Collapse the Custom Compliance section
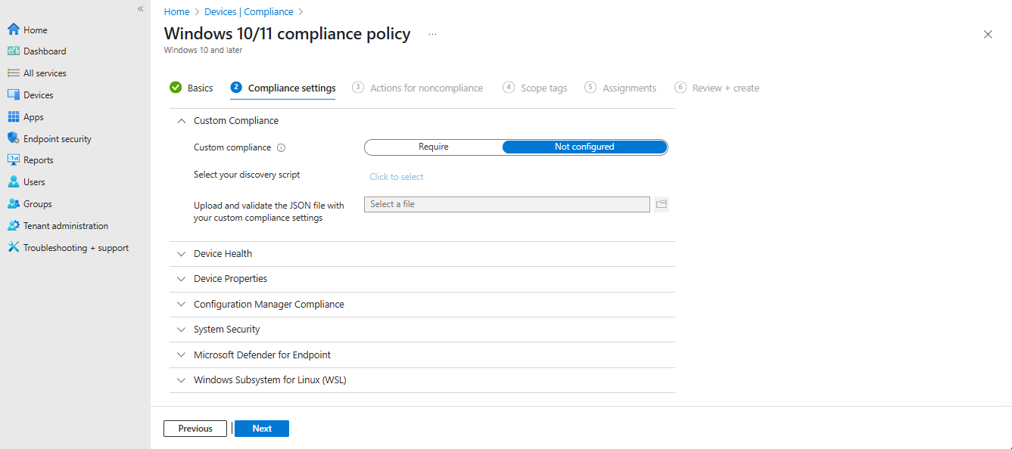The image size is (1012, 449). click(x=181, y=120)
